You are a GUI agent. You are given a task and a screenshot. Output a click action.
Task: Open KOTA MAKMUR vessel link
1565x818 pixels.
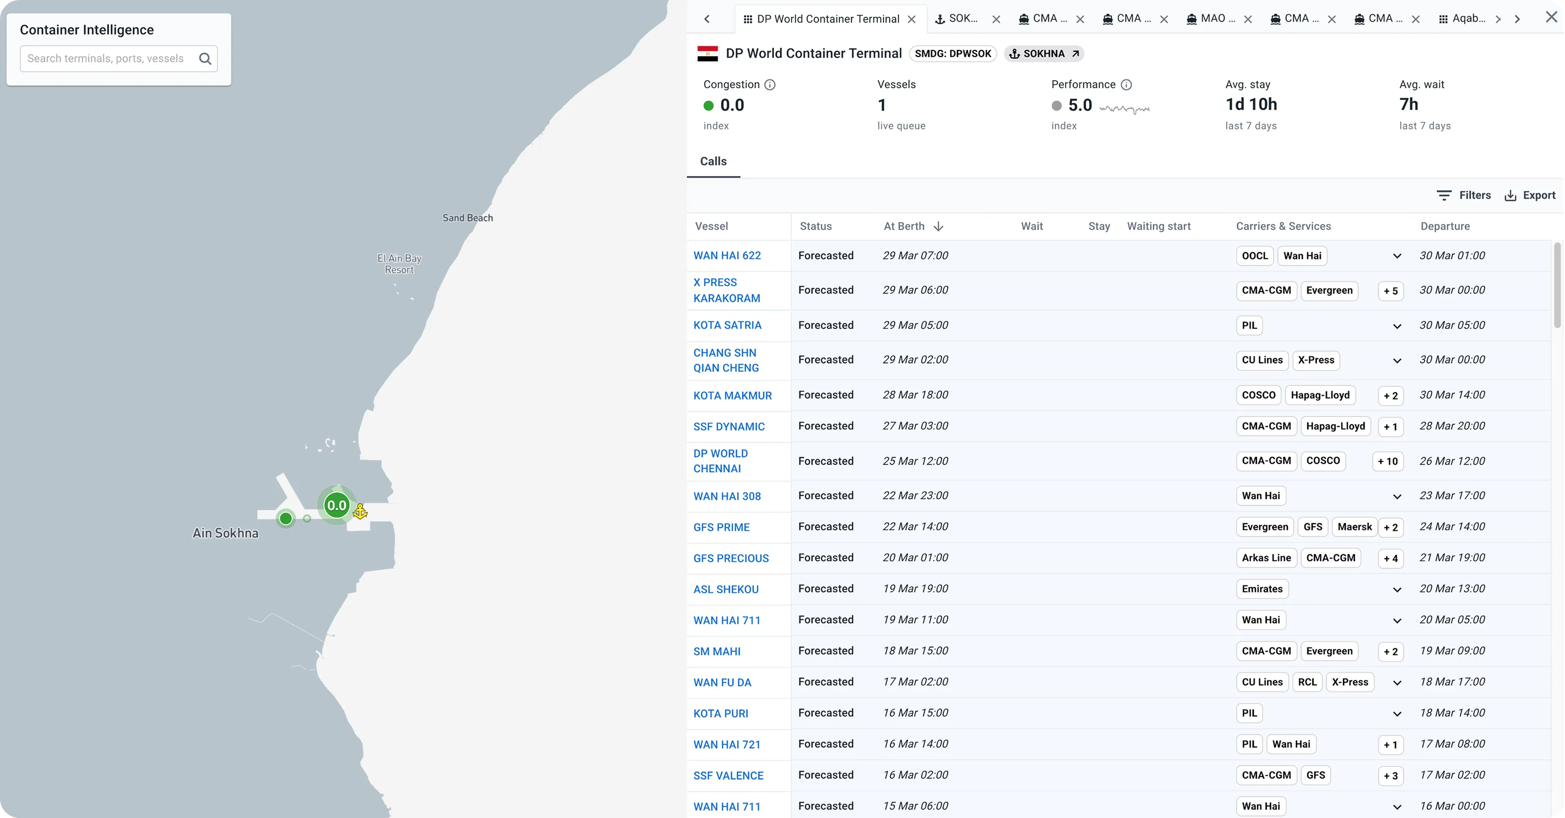(733, 396)
